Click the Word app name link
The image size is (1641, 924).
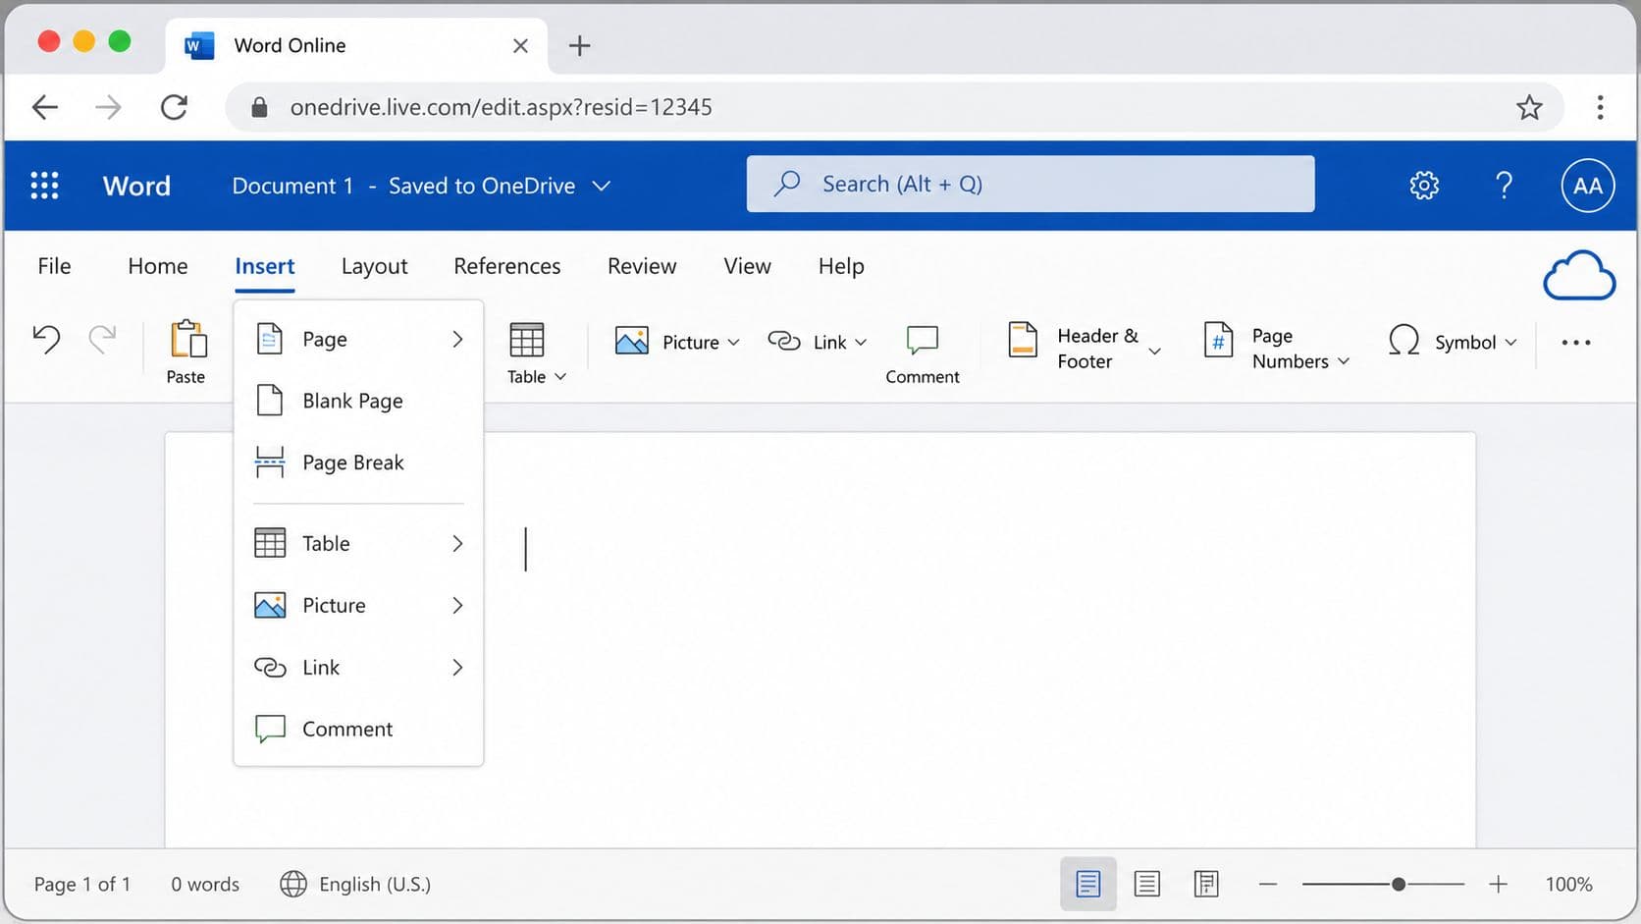(136, 186)
